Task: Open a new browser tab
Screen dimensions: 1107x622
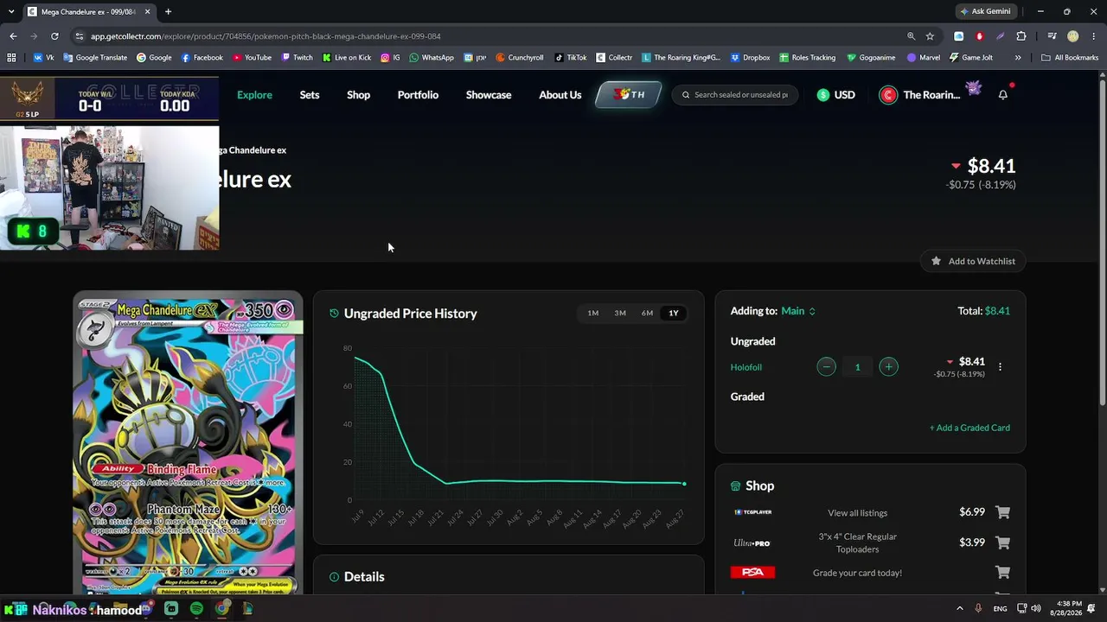Action: pos(168,11)
